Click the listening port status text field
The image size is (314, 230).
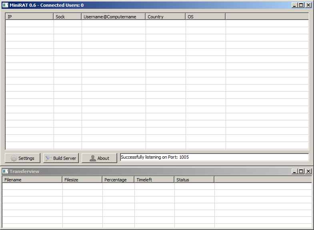214,157
